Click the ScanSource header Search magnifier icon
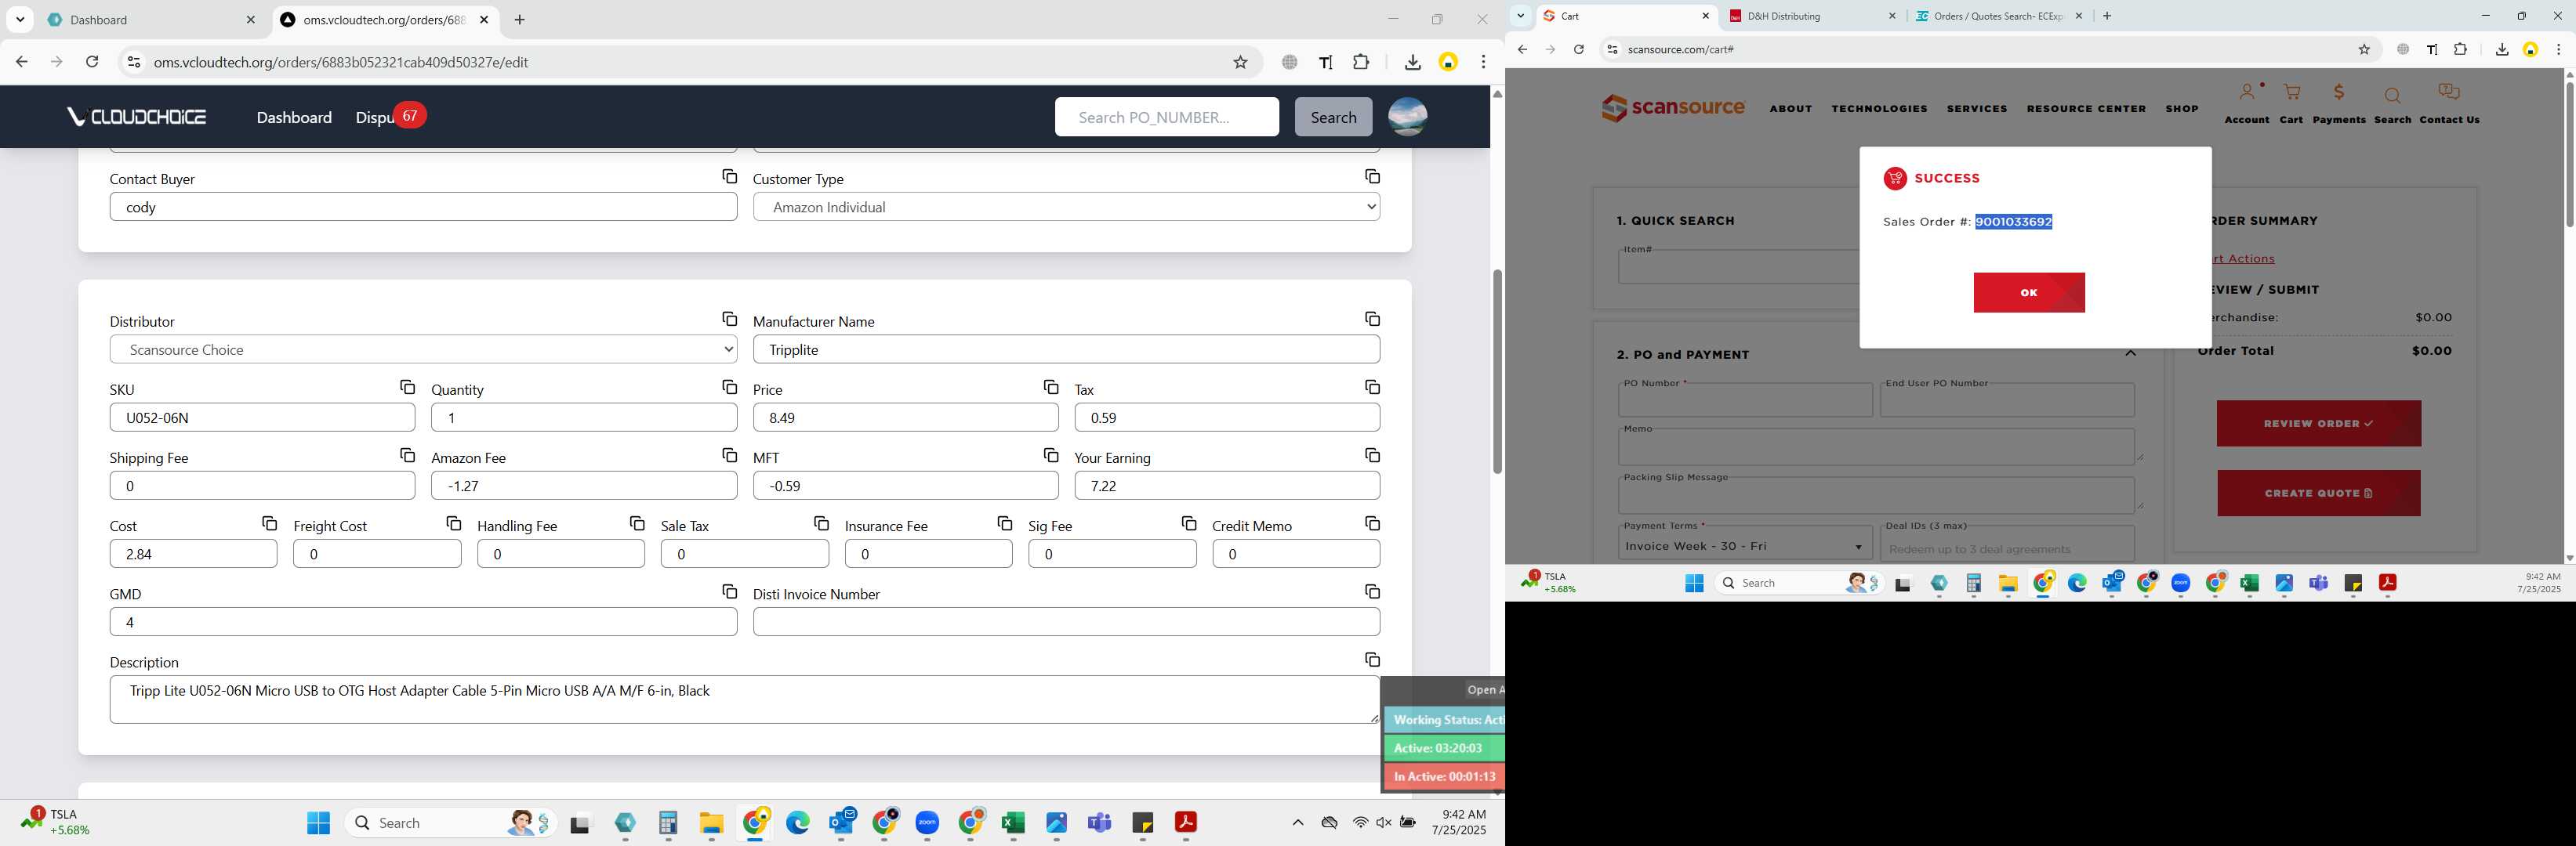The height and width of the screenshot is (846, 2576). pyautogui.click(x=2392, y=96)
